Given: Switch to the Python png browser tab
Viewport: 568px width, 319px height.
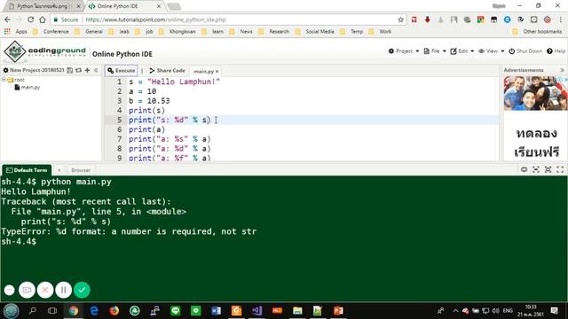Looking at the screenshot, I should [x=43, y=6].
